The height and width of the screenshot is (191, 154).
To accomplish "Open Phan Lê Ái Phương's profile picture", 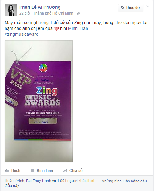I will 11,10.
